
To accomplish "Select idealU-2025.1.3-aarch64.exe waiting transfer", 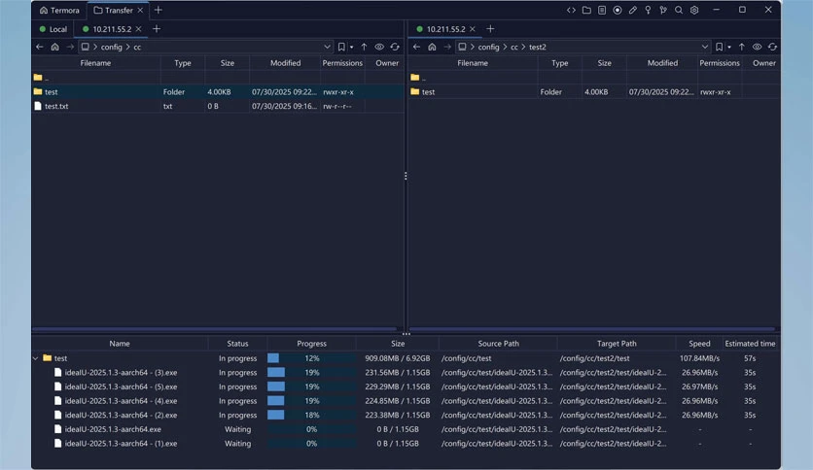I will [406, 429].
